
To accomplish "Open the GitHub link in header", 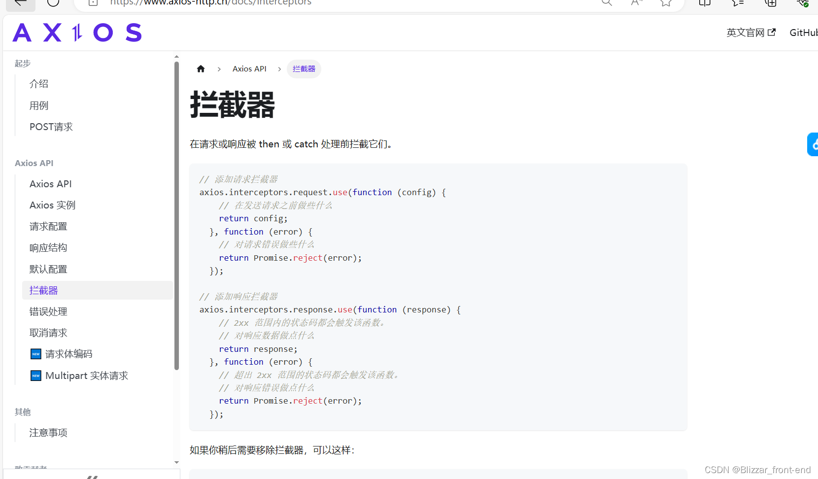I will 804,33.
